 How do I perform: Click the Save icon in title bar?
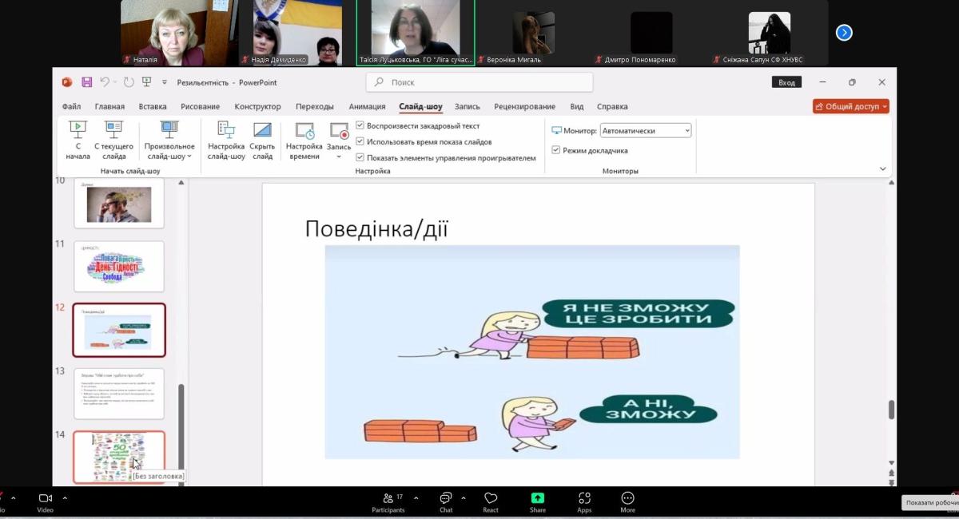point(86,82)
